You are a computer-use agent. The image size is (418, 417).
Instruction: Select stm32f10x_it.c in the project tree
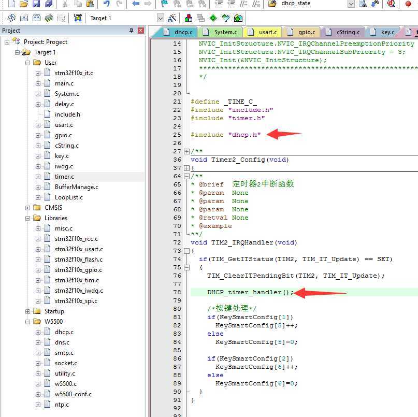(74, 73)
